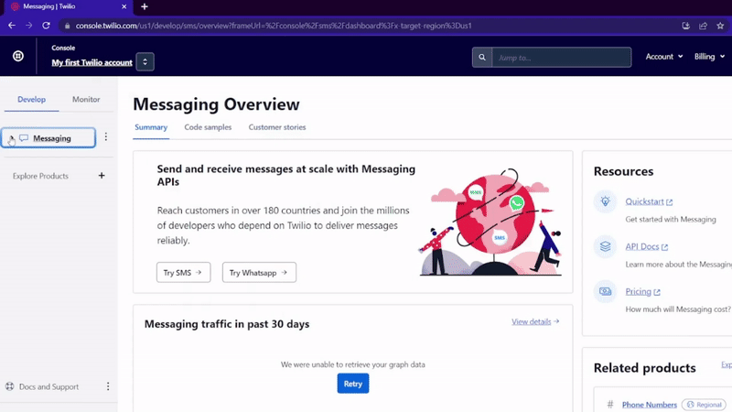Viewport: 732px width, 412px height.
Task: Switch to the Monitor tab
Action: click(86, 99)
